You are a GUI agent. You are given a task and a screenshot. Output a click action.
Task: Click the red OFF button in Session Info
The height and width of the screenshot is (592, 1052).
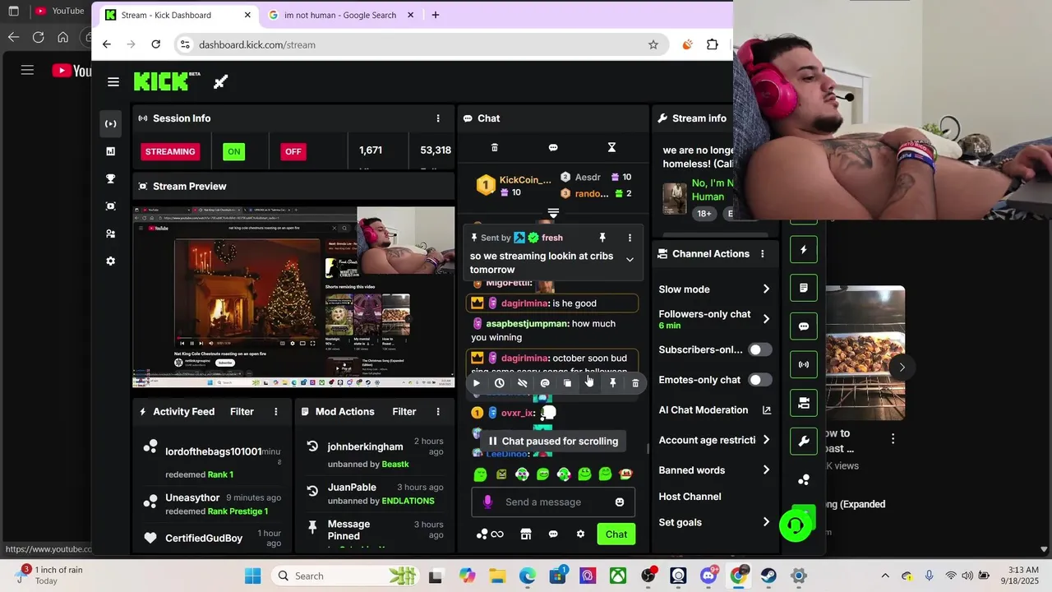tap(293, 151)
